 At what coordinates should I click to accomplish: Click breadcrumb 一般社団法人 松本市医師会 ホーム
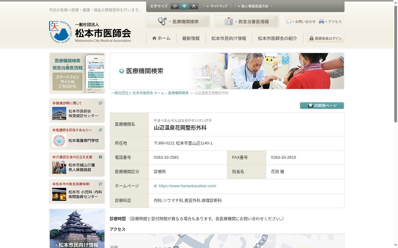[x=137, y=93]
